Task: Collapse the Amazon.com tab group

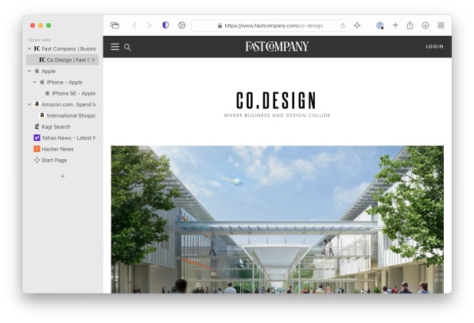Action: coord(29,104)
